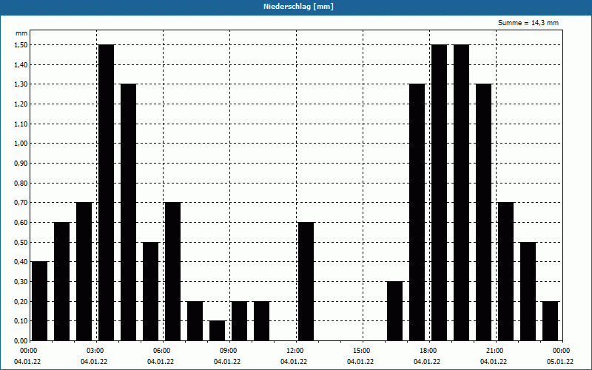Click the 0,80 y-axis value
This screenshot has height=370, width=592.
(x=19, y=183)
